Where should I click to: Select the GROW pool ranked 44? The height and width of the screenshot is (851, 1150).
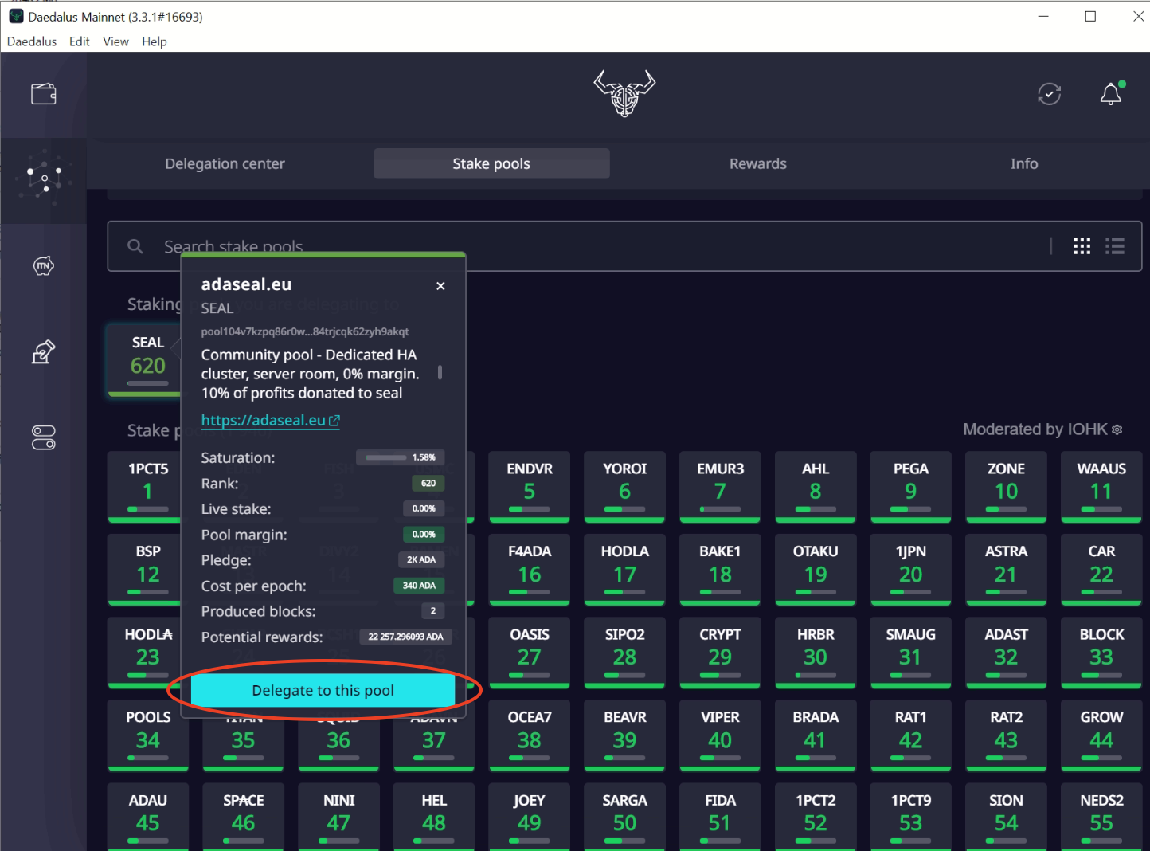(1101, 735)
